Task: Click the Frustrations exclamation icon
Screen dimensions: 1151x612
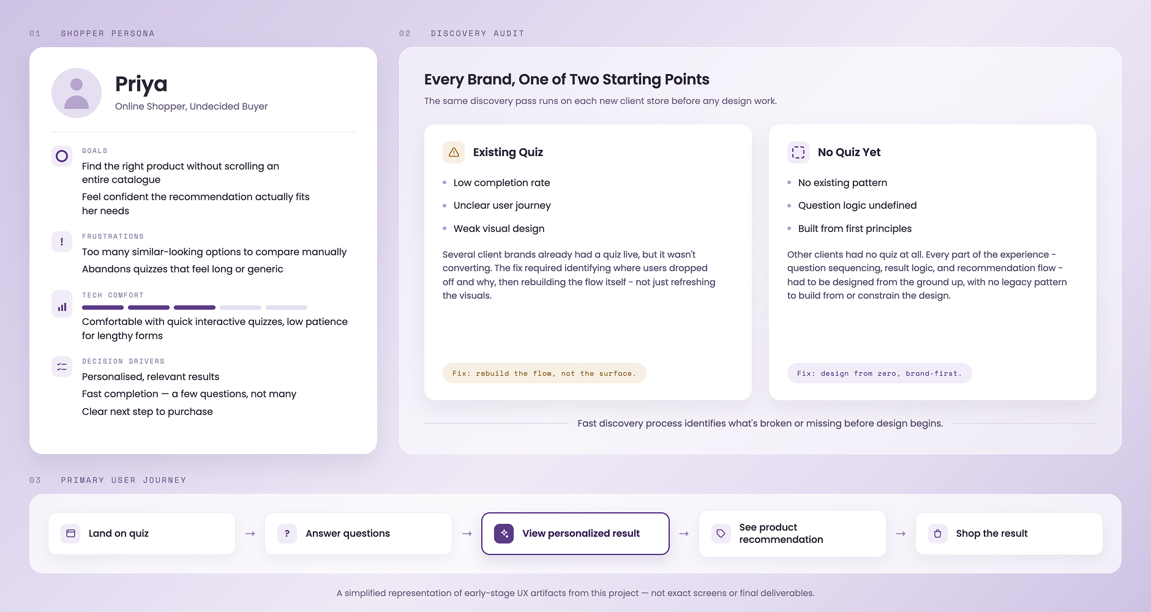Action: point(62,242)
